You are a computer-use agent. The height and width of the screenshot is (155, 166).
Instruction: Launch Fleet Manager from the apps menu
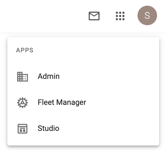point(83,102)
